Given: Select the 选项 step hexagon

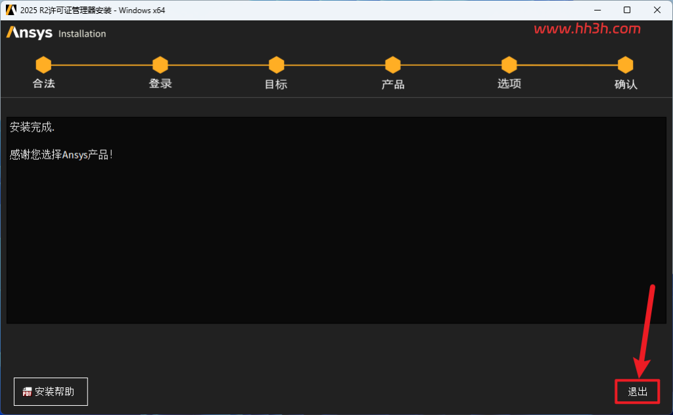Looking at the screenshot, I should (x=509, y=65).
